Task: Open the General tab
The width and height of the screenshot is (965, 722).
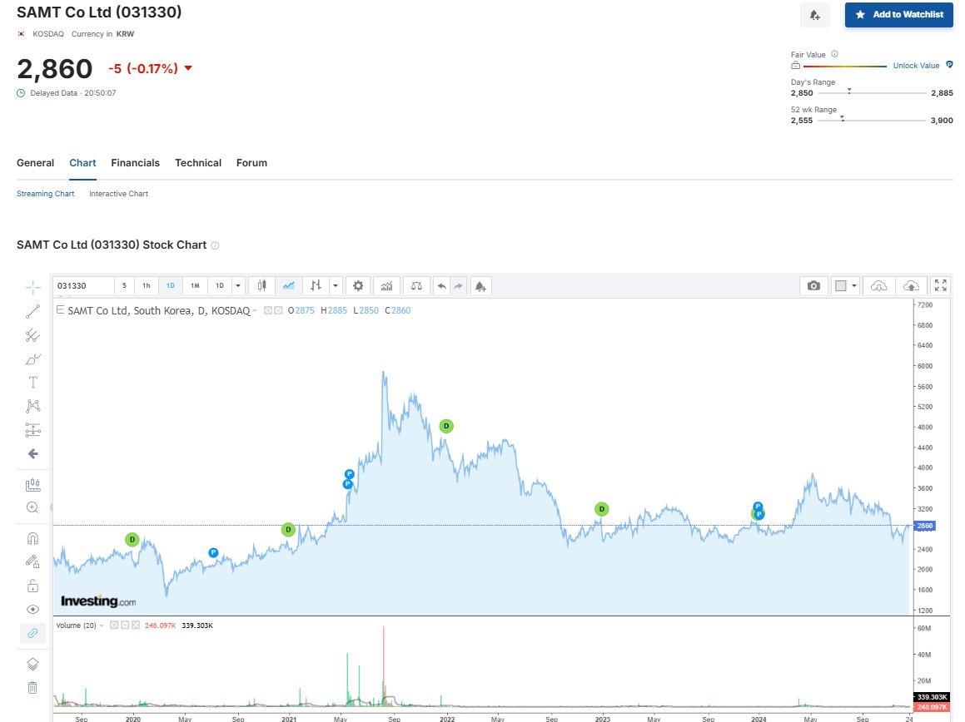Action: pos(35,163)
